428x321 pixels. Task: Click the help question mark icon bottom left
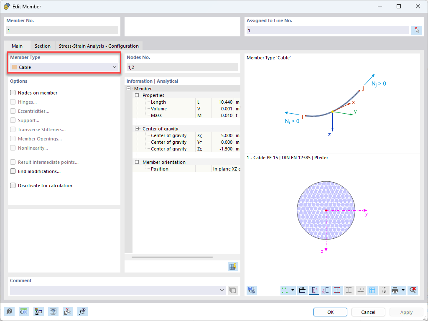tap(9, 311)
